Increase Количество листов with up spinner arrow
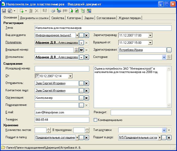This screenshot has width=177, height=151. click(48, 129)
